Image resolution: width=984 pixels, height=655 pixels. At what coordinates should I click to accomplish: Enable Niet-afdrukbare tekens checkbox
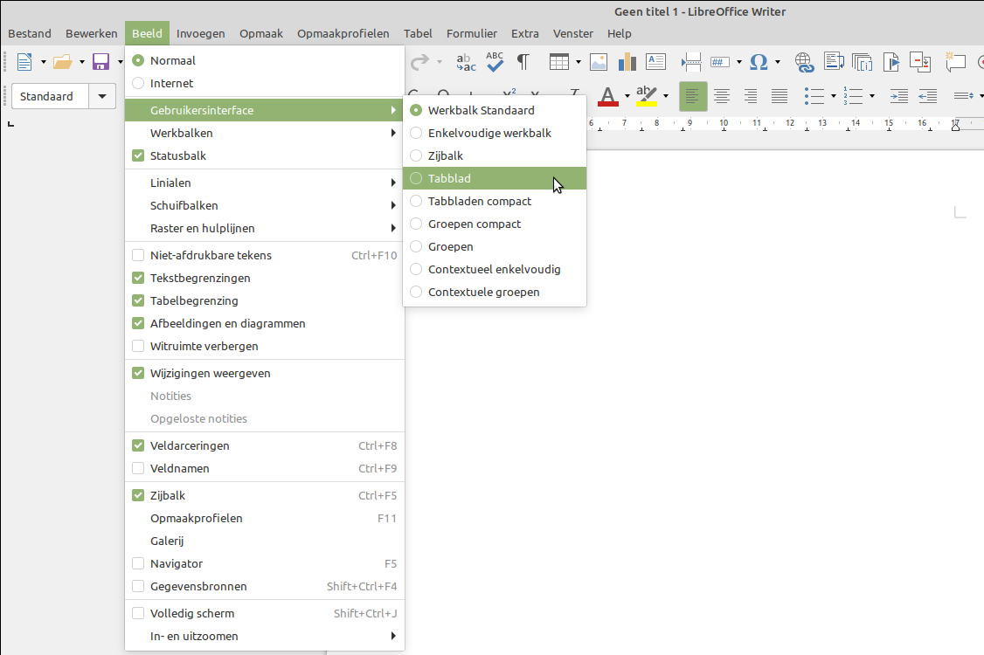click(x=138, y=256)
